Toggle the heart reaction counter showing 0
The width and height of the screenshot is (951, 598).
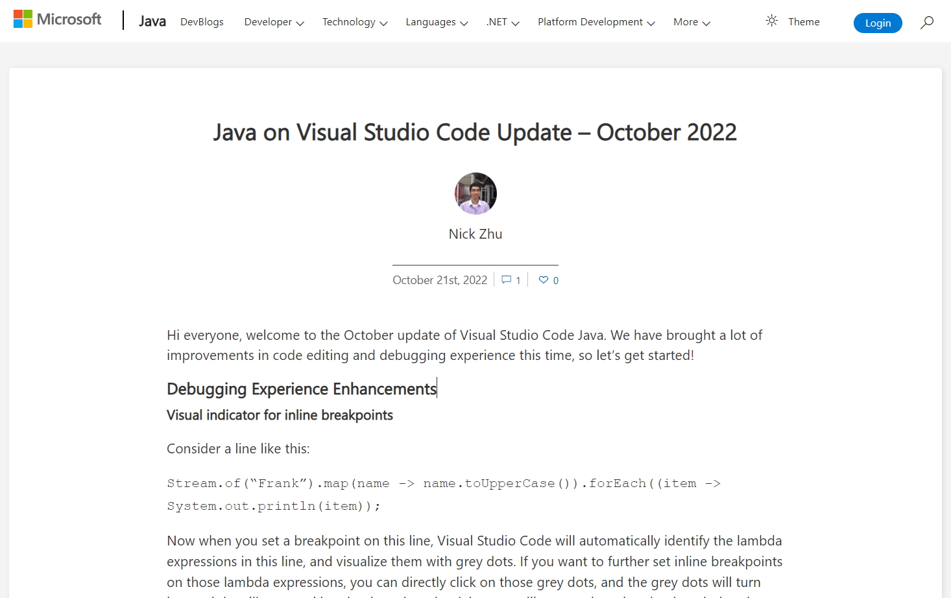click(x=556, y=280)
